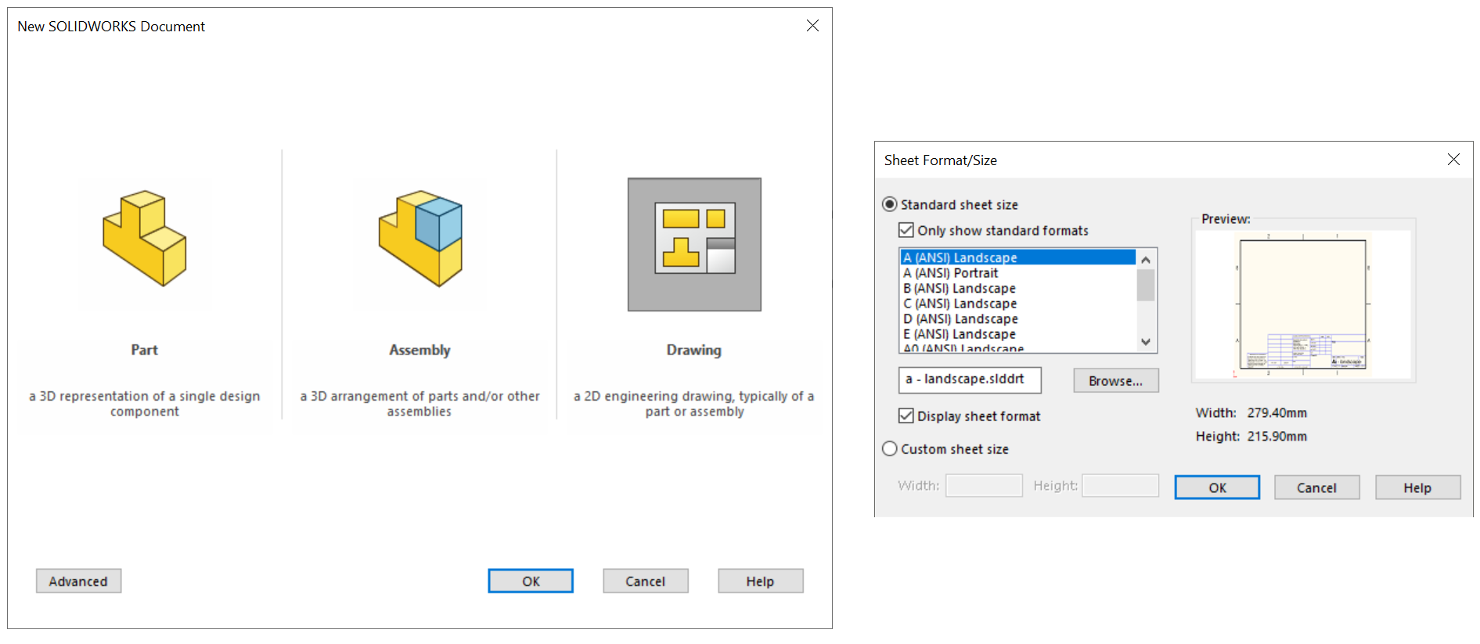Close the New SOLIDWORKS Document dialog

[812, 26]
